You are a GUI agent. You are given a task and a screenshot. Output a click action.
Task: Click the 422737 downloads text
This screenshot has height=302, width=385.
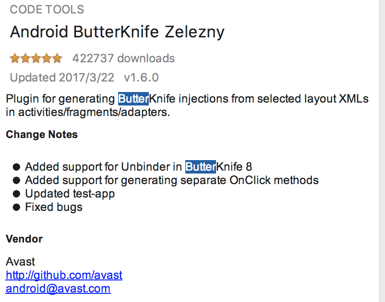[123, 58]
